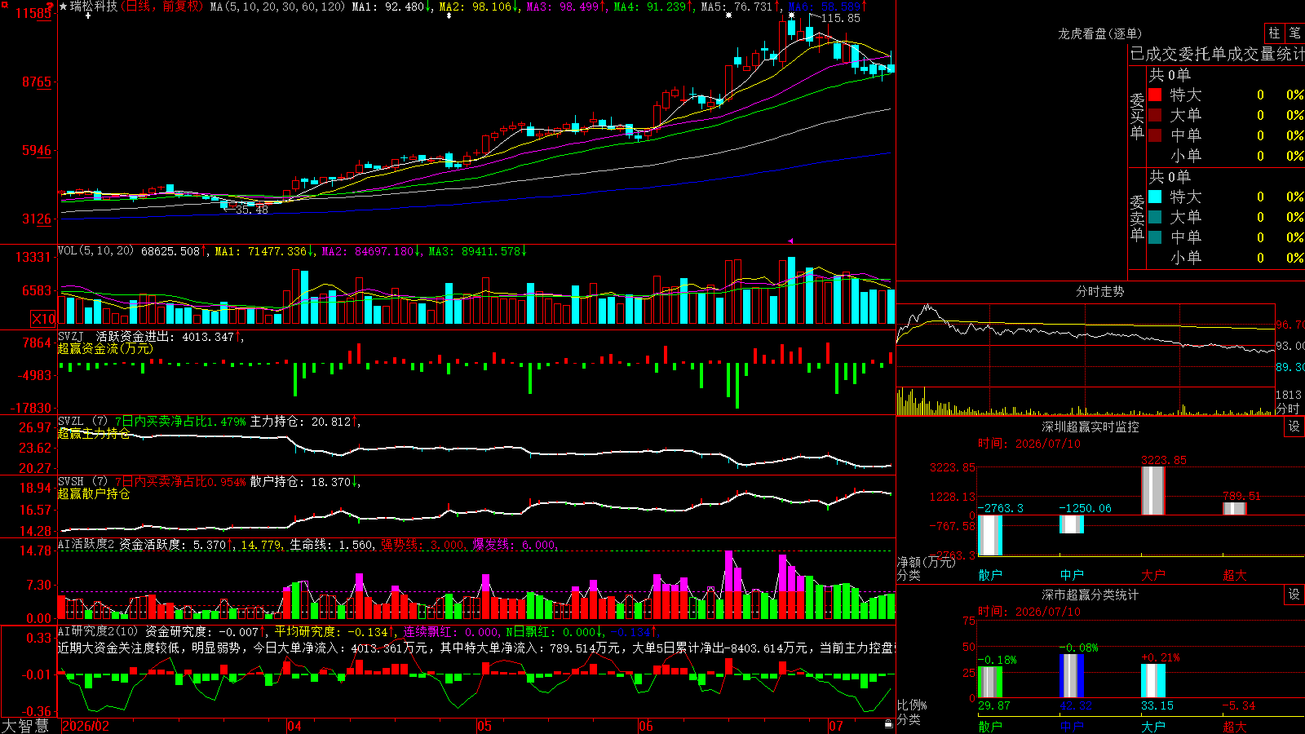Click the 11585 top price axis label
Screen dimensions: 1305x734
33,13
